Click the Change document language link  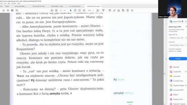tap(179, 51)
